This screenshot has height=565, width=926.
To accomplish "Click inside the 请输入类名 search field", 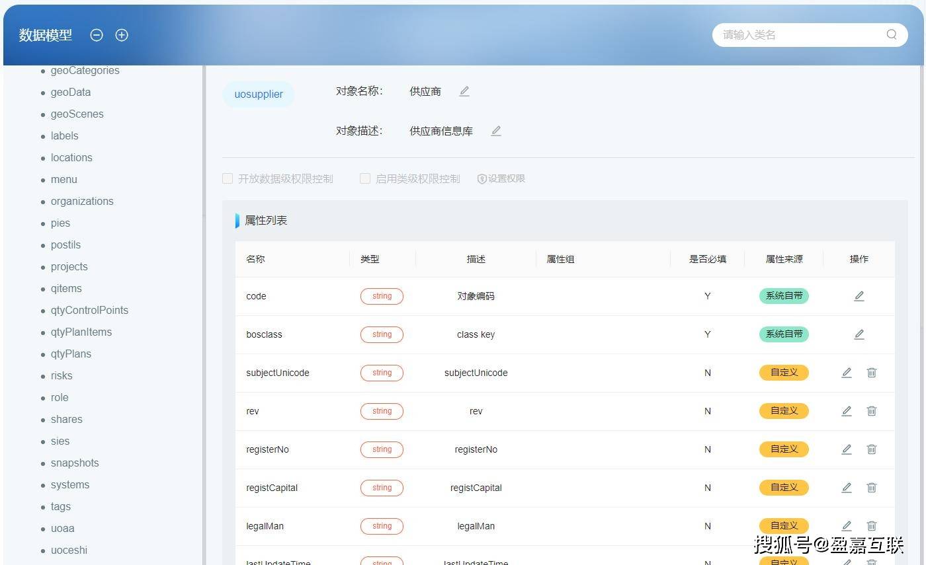I will [x=780, y=34].
